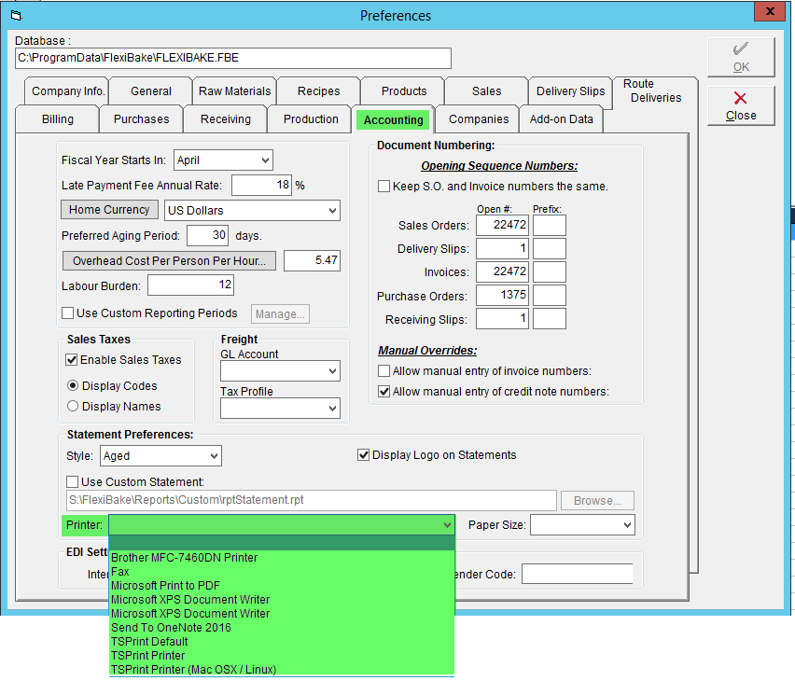Viewport: 795px width, 681px height.
Task: Collapse the Printer dropdown arrow
Action: coord(447,525)
